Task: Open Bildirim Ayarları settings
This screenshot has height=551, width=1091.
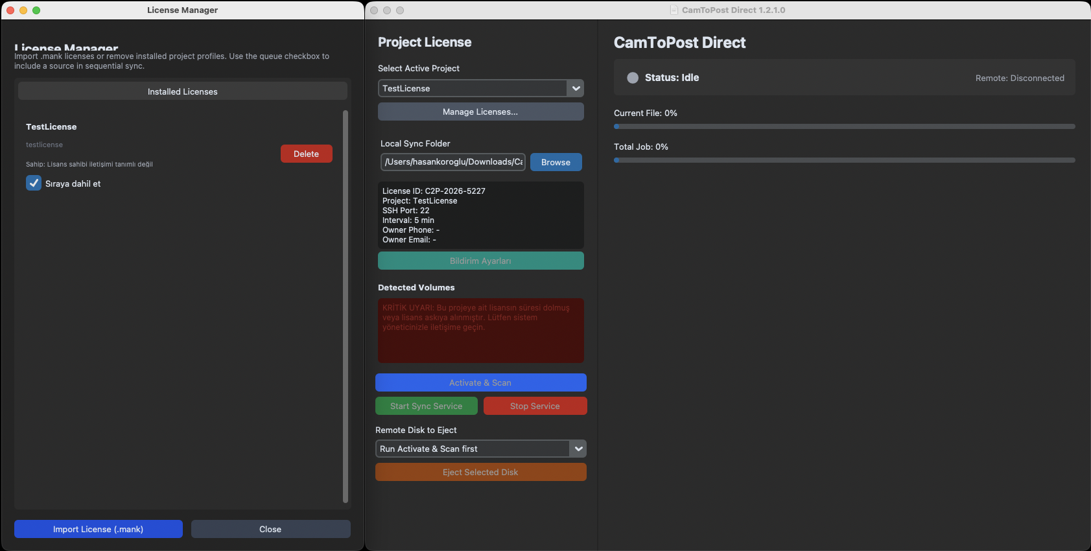Action: (x=481, y=261)
